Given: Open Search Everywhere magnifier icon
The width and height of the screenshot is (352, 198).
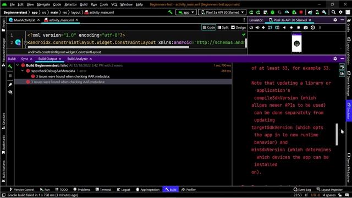Looking at the screenshot, I should [334, 12].
